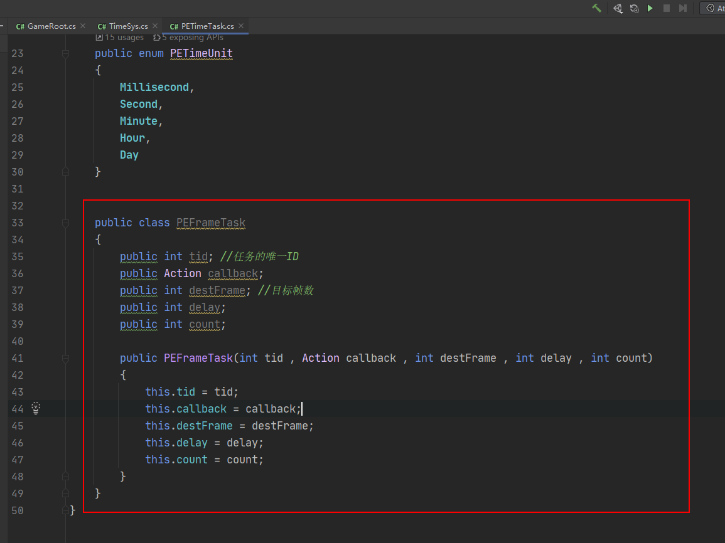
Task: Click the count field declaration on line 39
Action: click(x=205, y=325)
